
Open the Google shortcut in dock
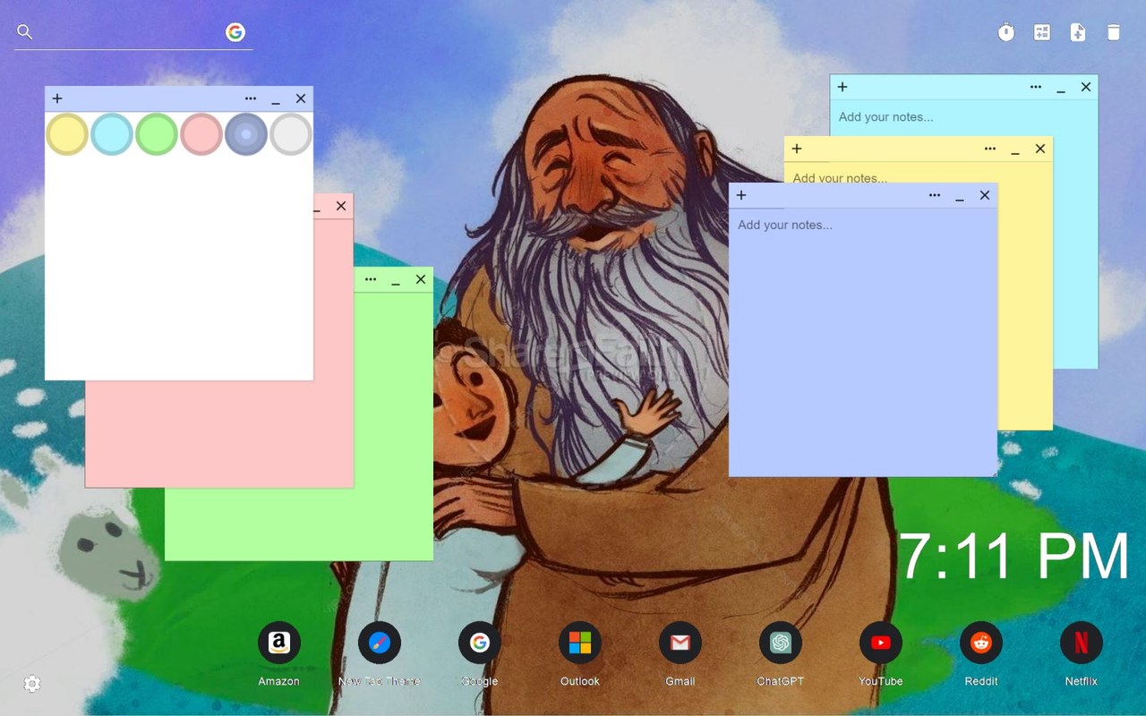(480, 643)
